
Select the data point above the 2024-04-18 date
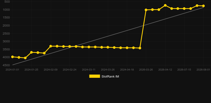127,48
